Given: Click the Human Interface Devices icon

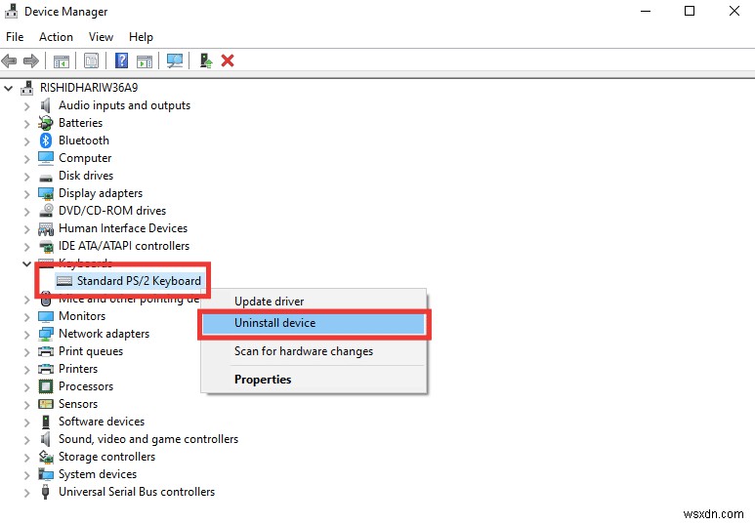Looking at the screenshot, I should [x=46, y=228].
